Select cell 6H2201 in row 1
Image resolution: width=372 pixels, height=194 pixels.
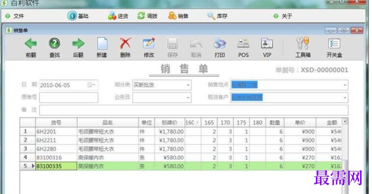(x=56, y=132)
